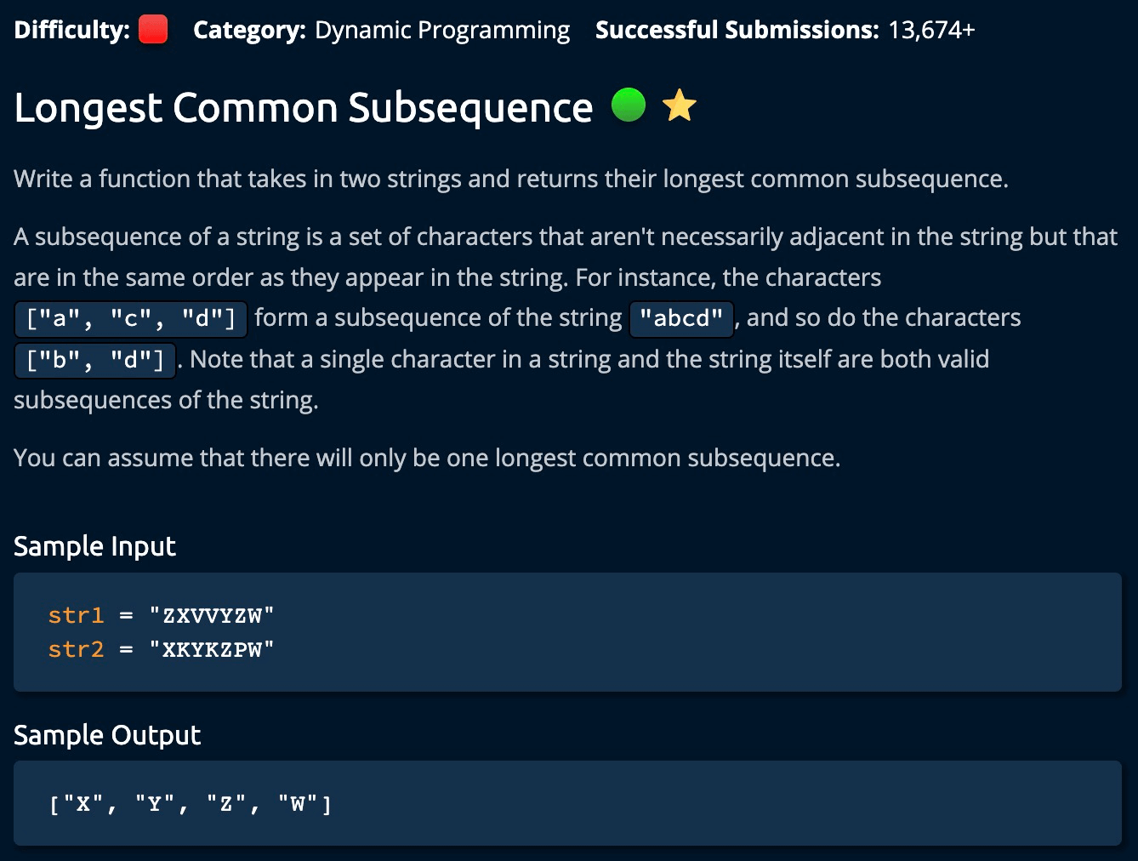The image size is (1138, 861).
Task: Open the Dynamic Programming category
Action: pyautogui.click(x=442, y=30)
